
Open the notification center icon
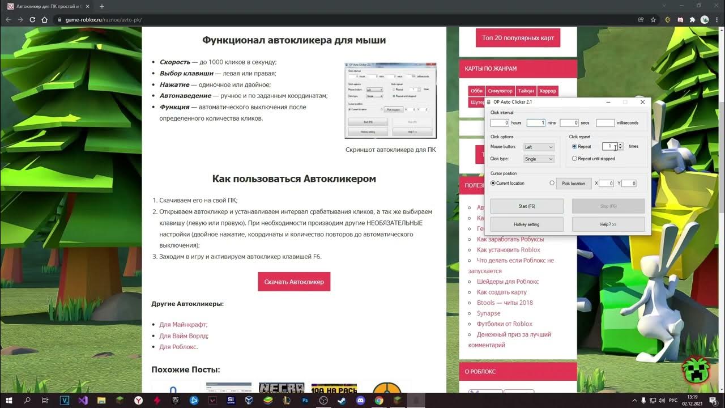pos(713,400)
